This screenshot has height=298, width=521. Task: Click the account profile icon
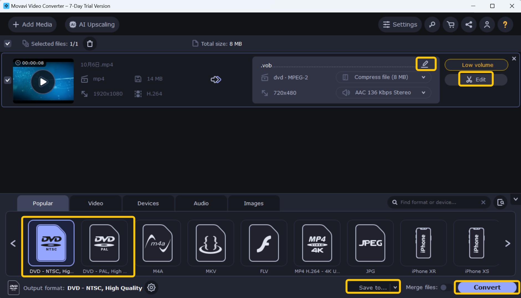tap(487, 24)
